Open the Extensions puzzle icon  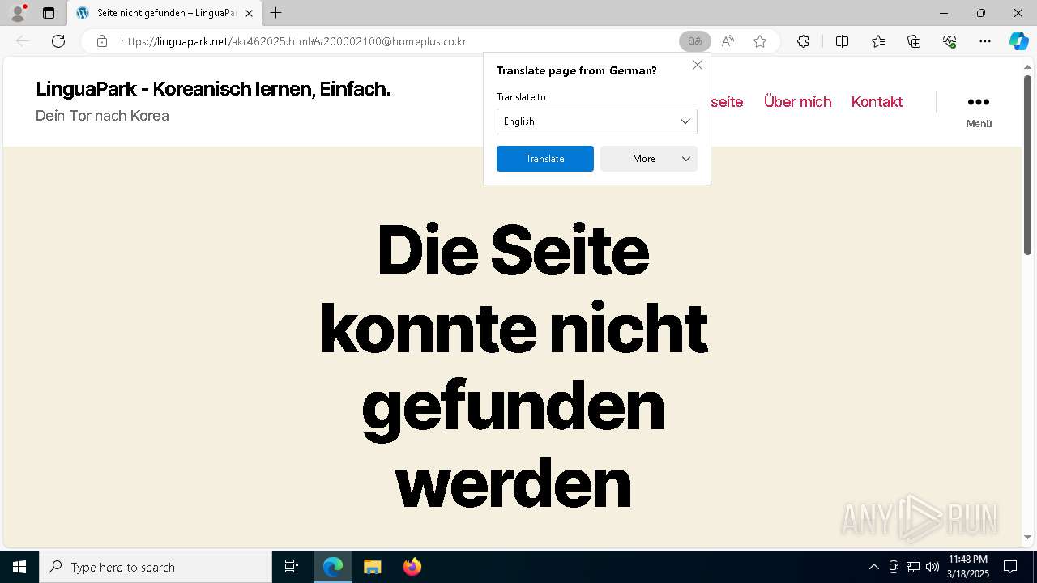click(803, 41)
